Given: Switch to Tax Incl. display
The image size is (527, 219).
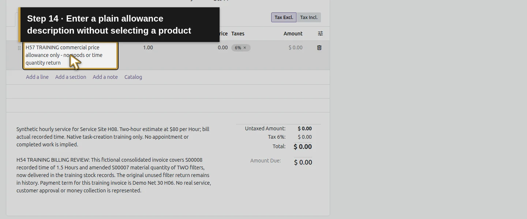Looking at the screenshot, I should (x=309, y=17).
